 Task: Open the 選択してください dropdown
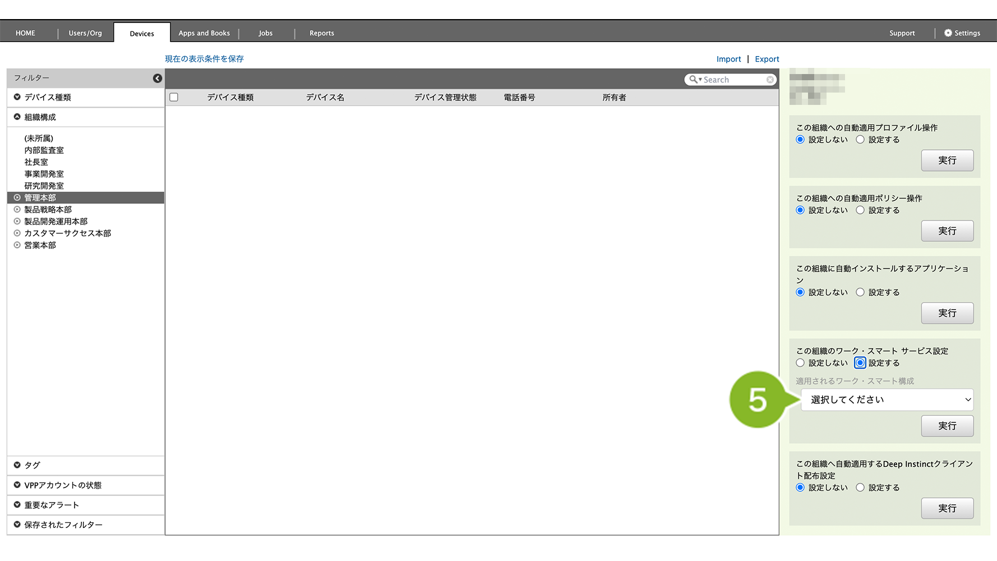click(887, 400)
